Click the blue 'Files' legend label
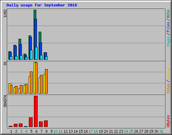Screen dimensions: 172x135 (168, 27)
